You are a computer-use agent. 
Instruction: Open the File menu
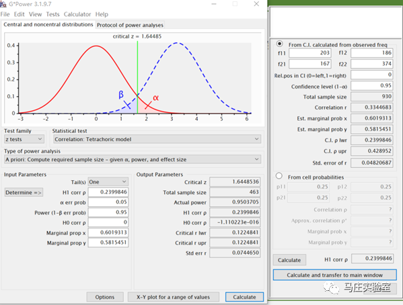click(5, 14)
